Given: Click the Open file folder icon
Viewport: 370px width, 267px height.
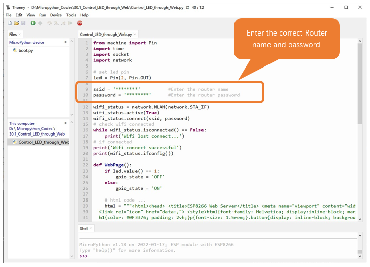Looking at the screenshot, I should pos(16,23).
